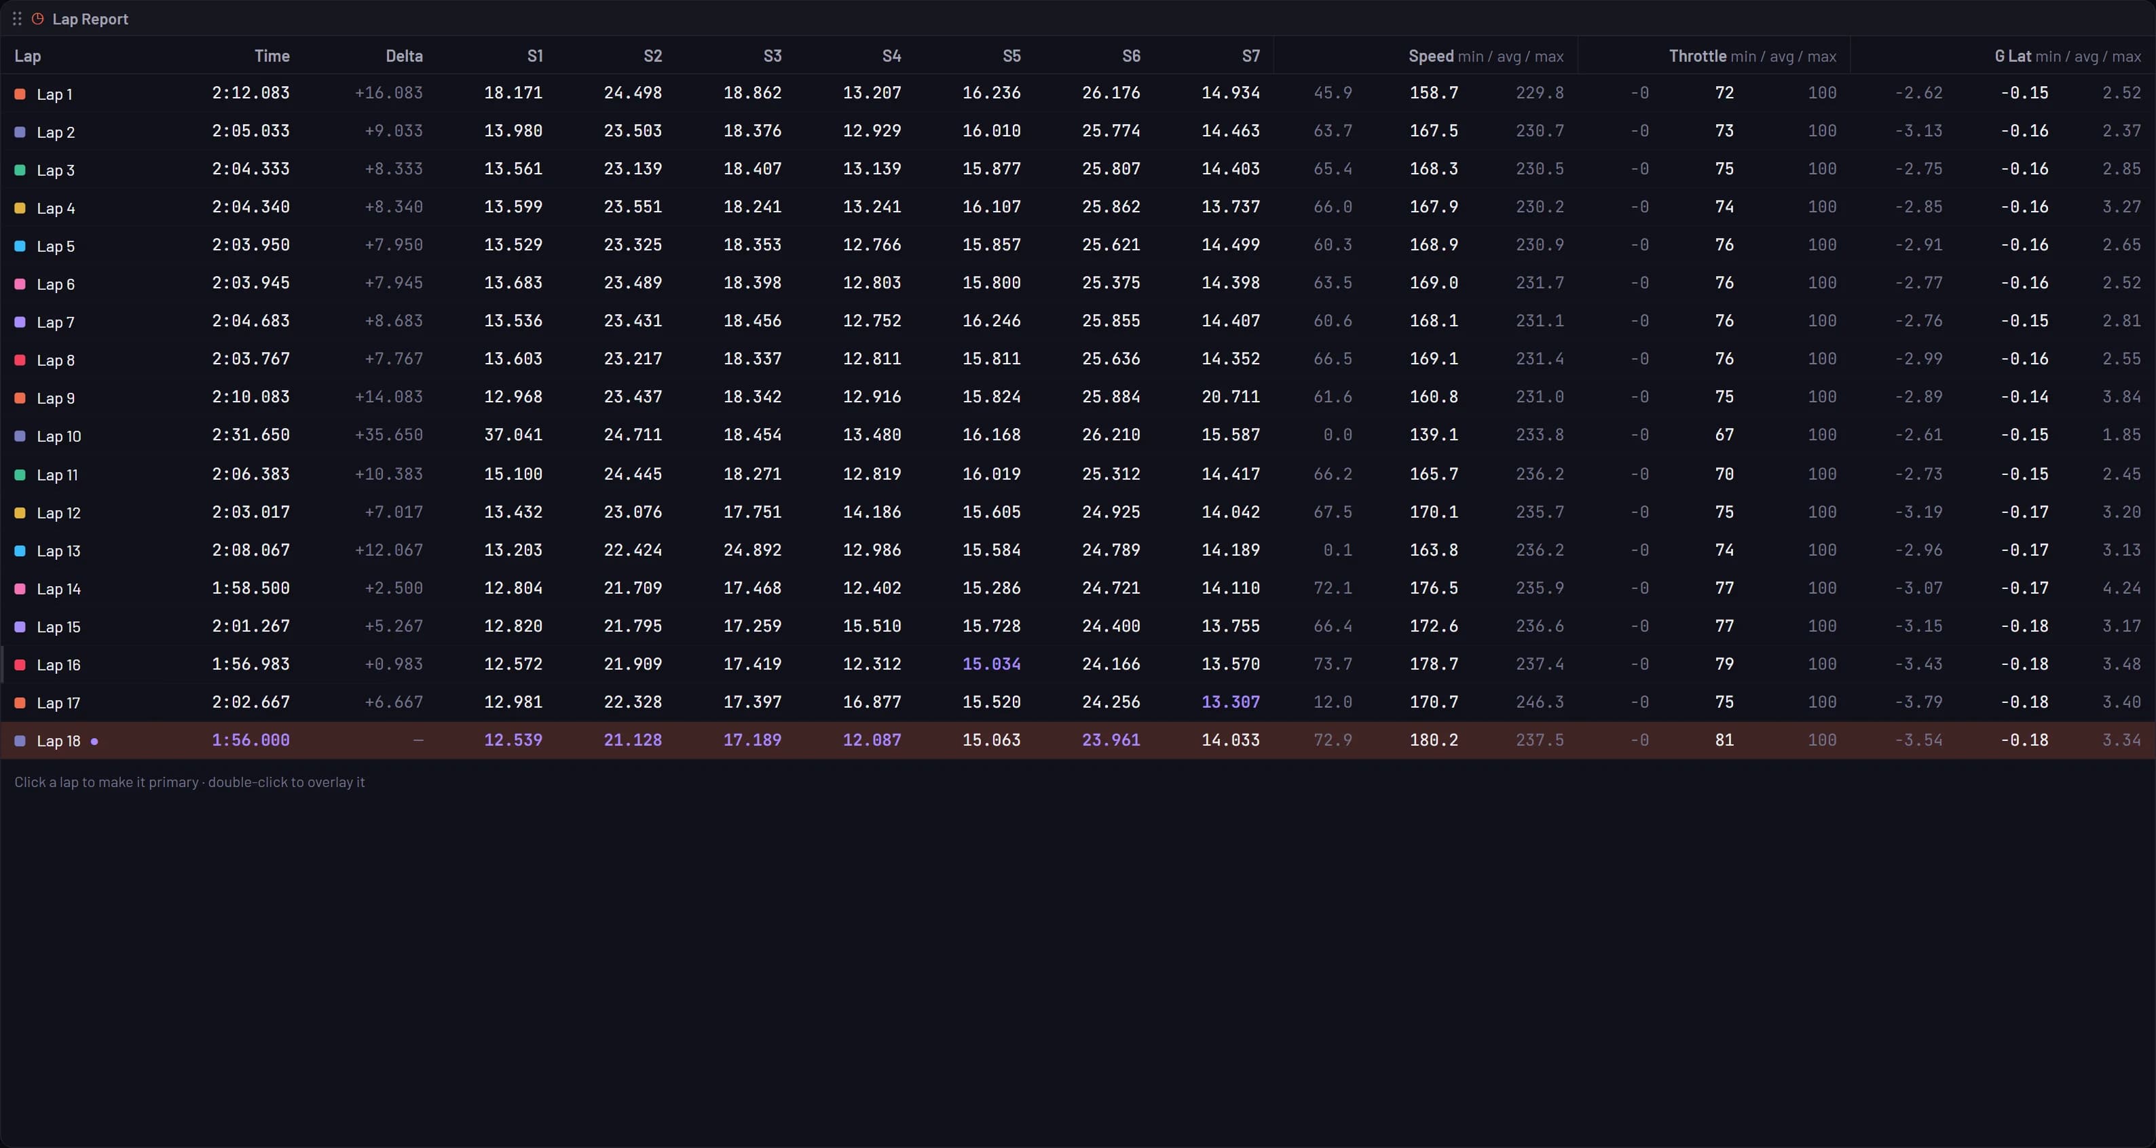
Task: Click the 37.041 S1 cell
Action: pos(513,435)
